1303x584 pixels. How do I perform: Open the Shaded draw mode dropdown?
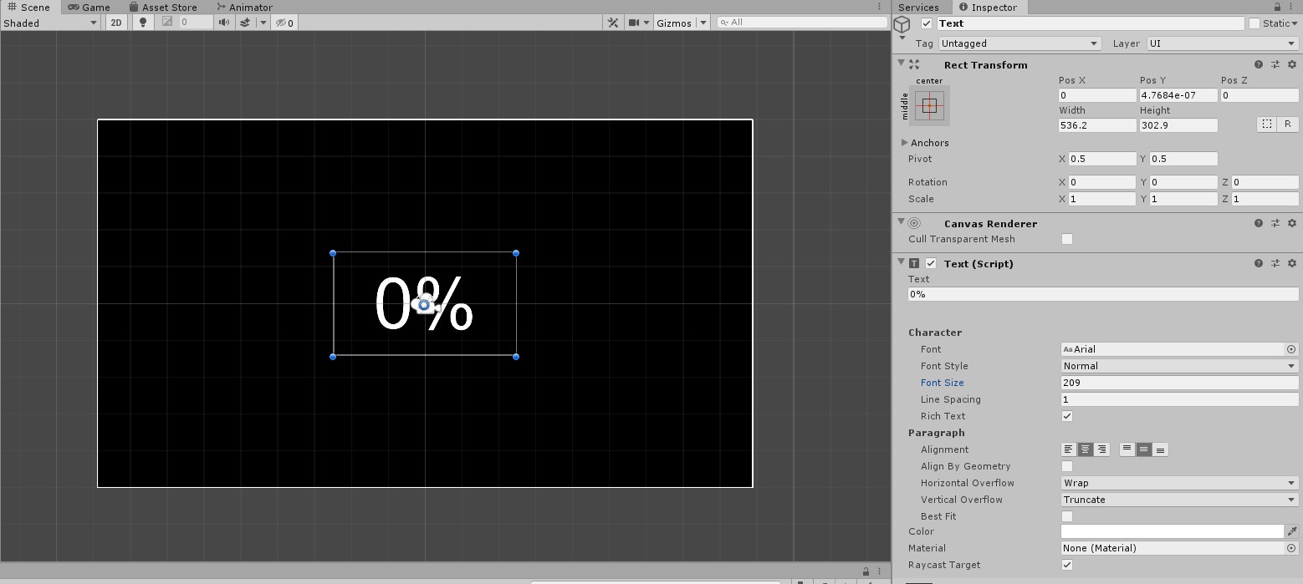pyautogui.click(x=50, y=23)
